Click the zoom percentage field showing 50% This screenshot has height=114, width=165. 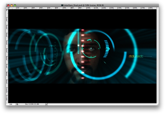click(x=11, y=104)
